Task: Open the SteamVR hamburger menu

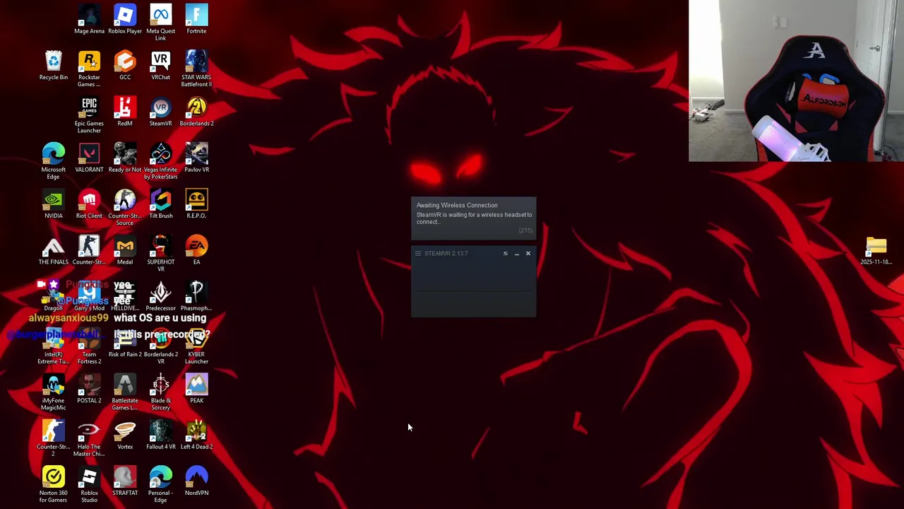Action: point(417,253)
